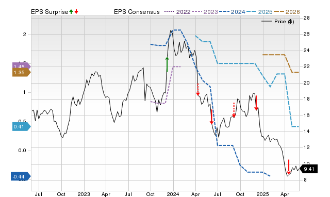Screen dimensions: 330x197
Task: Click the red dotted surprise arrow before October 2024
Action: 234,110
